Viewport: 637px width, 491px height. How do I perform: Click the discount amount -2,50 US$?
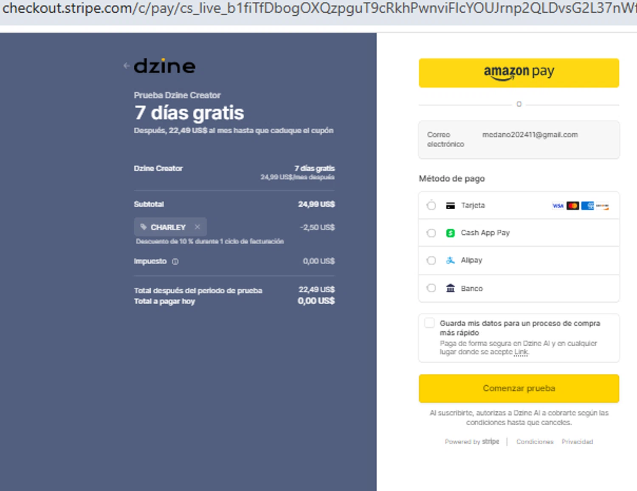tap(317, 227)
